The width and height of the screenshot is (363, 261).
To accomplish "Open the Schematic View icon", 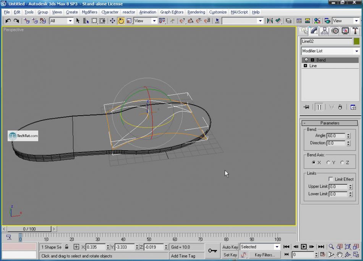I will click(308, 21).
